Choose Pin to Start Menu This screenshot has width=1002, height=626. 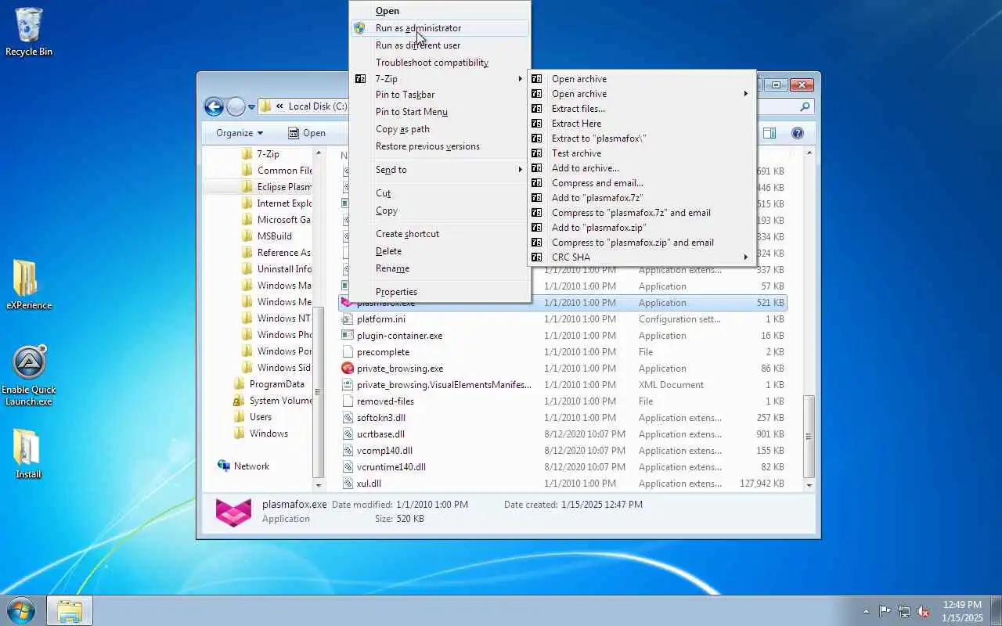coord(440,112)
